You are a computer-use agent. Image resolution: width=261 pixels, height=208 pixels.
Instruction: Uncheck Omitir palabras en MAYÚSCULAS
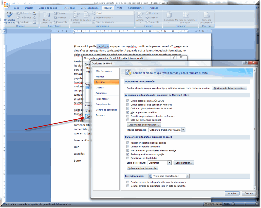[128, 101]
